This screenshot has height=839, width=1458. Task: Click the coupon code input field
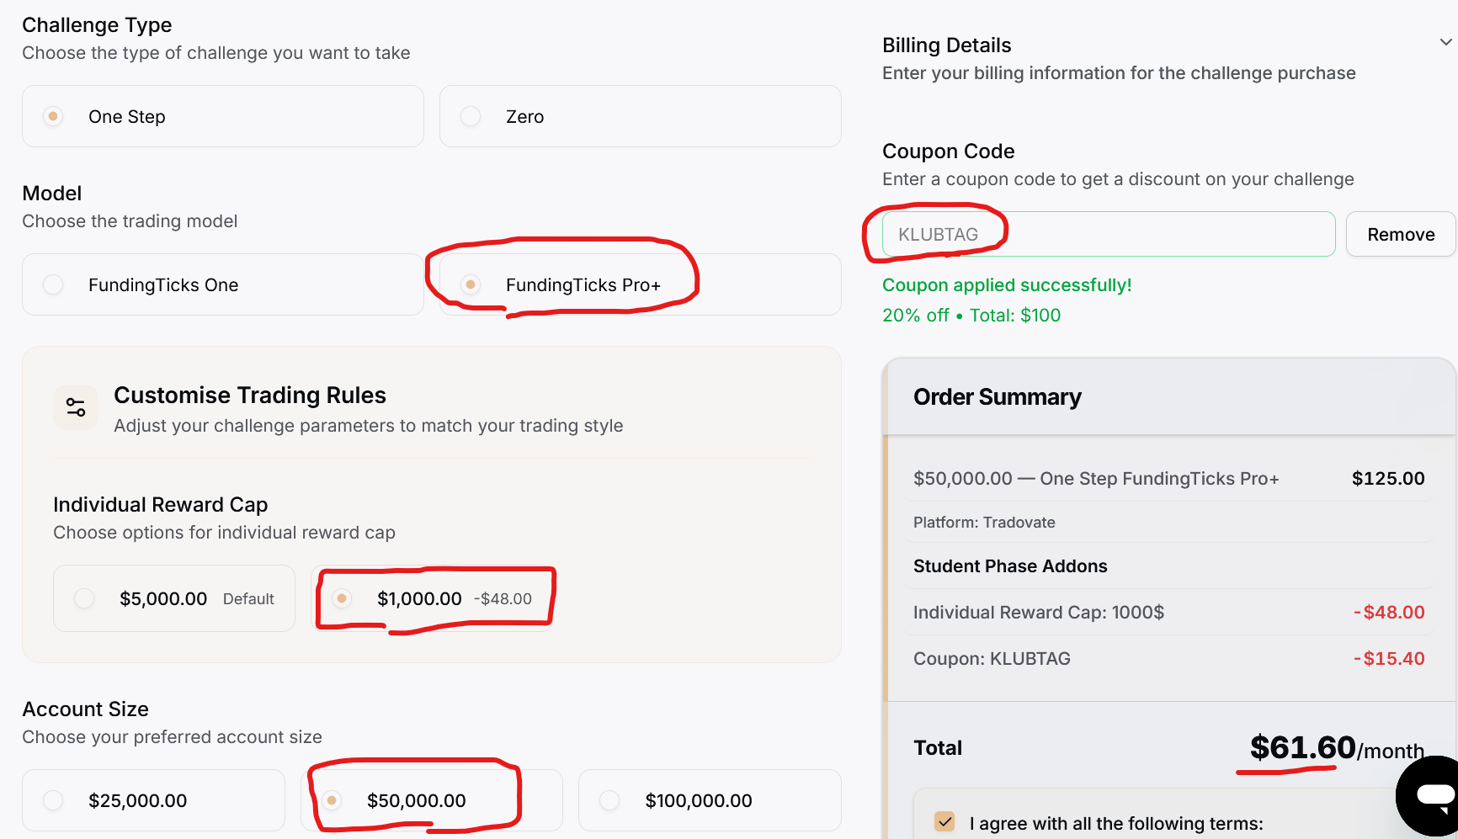[x=1108, y=234]
